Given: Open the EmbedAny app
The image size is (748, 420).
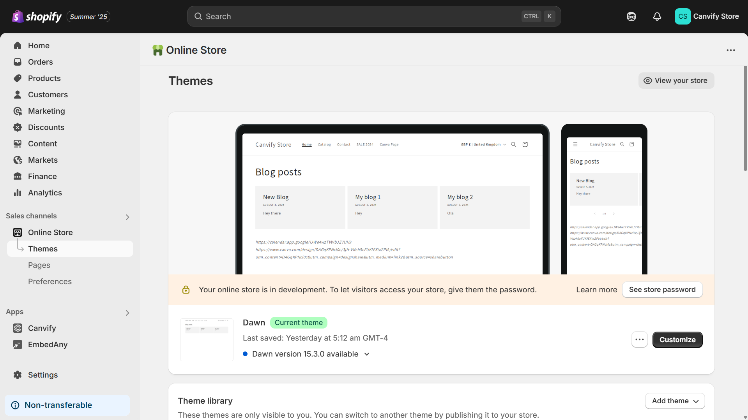Looking at the screenshot, I should [48, 344].
